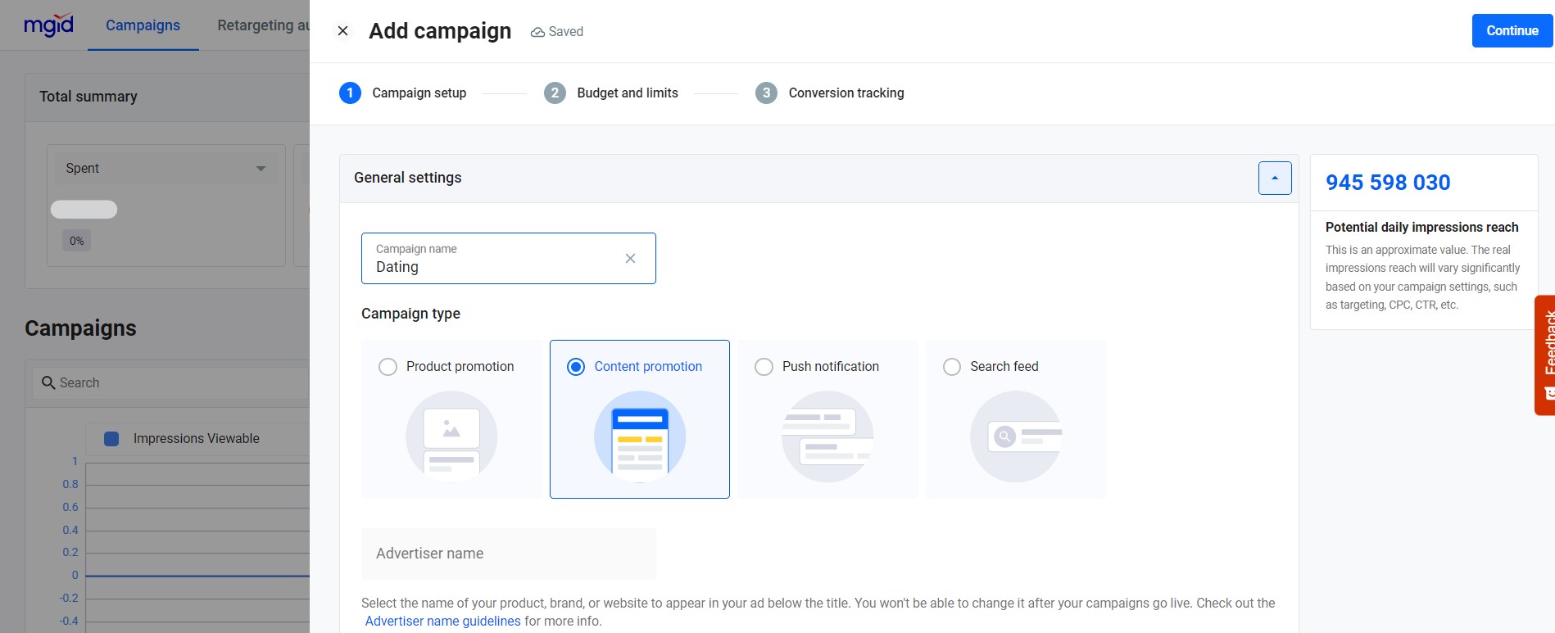Click the search magnifier icon
Viewport: 1555px width, 633px height.
(x=48, y=382)
